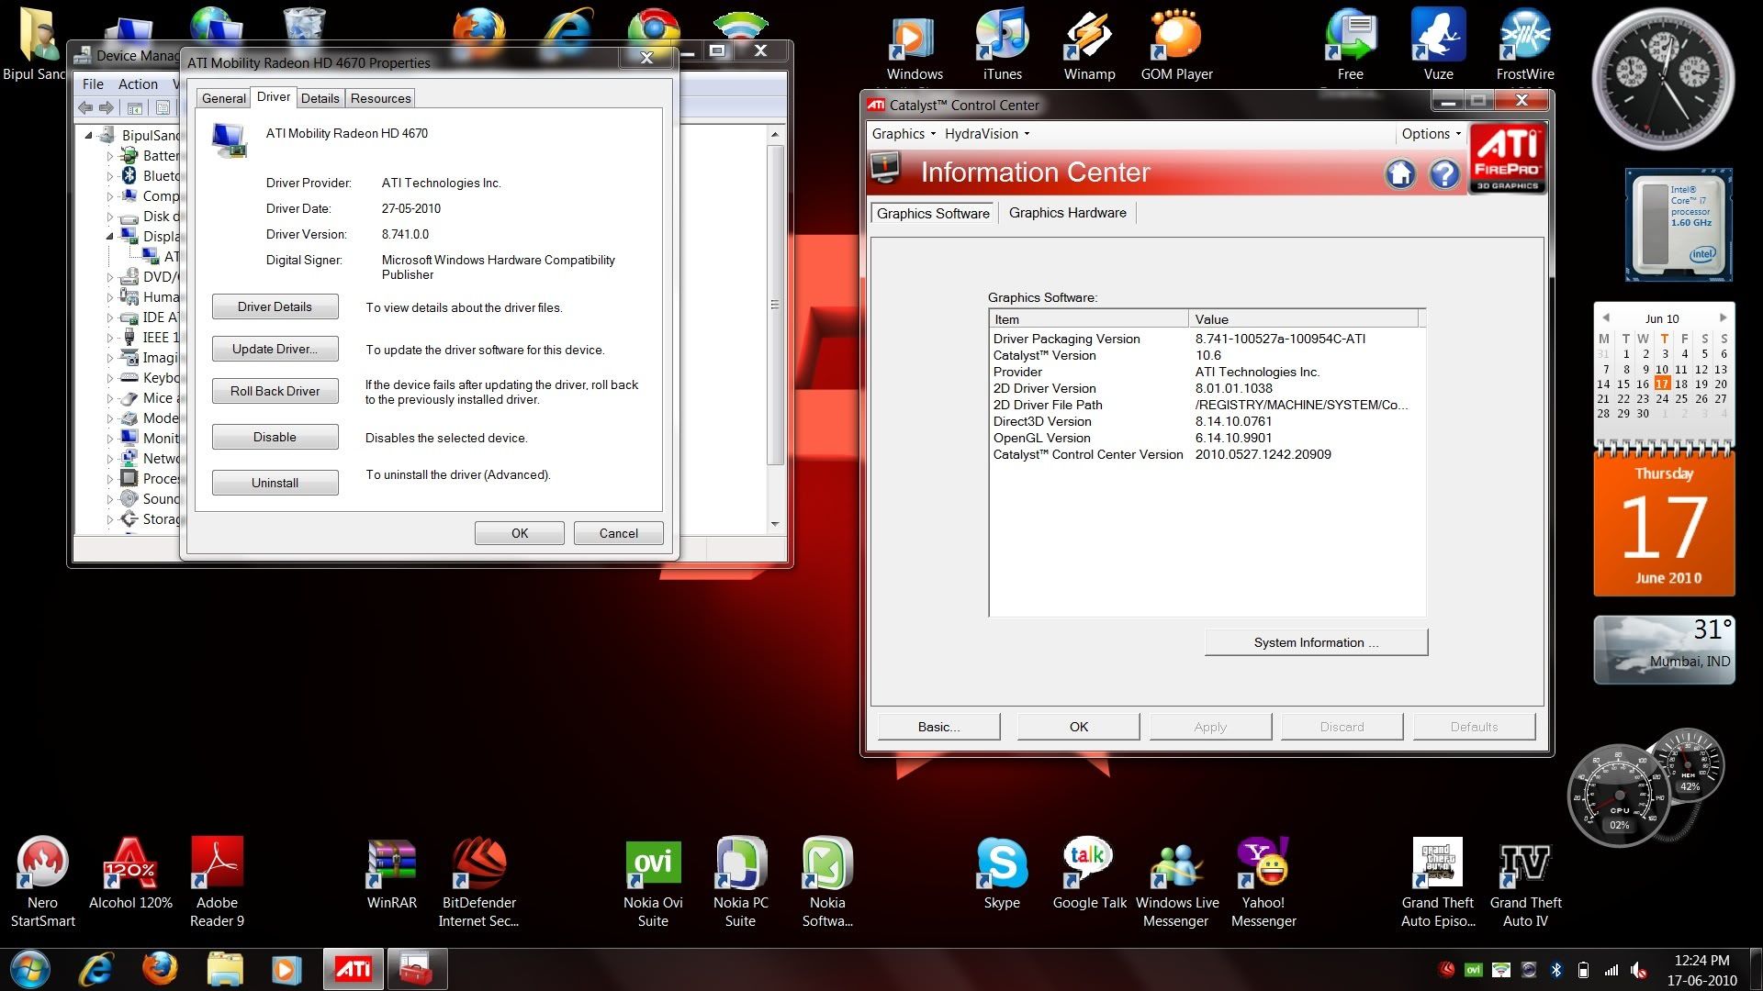The image size is (1763, 991).
Task: Click Windows Media Player taskbar icon
Action: 286,969
